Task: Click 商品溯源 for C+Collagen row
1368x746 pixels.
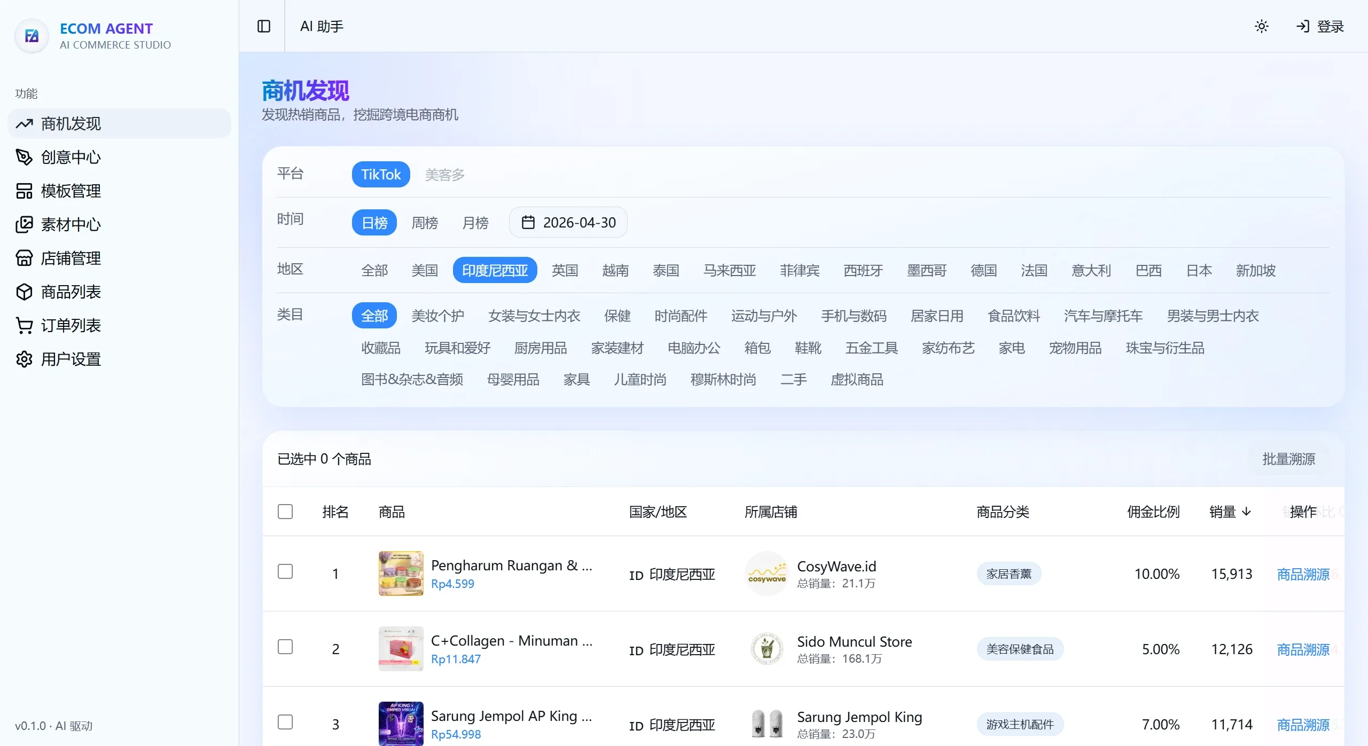Action: 1303,649
